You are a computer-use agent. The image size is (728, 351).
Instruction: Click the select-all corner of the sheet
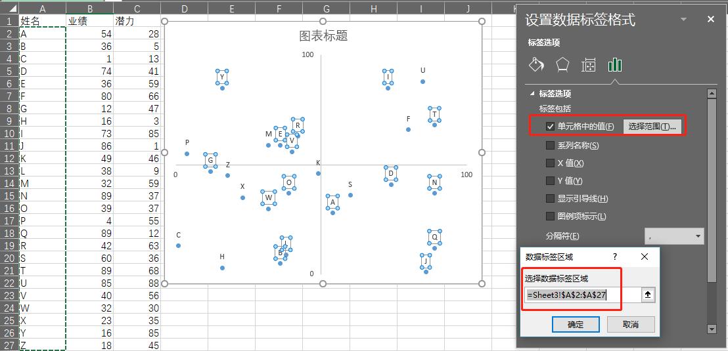pyautogui.click(x=9, y=8)
